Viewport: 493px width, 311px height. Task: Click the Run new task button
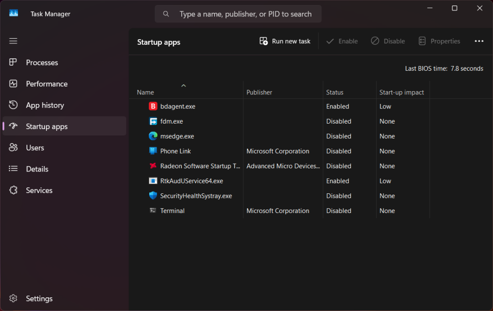point(285,41)
